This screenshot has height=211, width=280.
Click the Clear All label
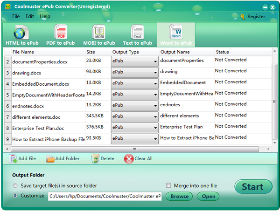pyautogui.click(x=143, y=158)
